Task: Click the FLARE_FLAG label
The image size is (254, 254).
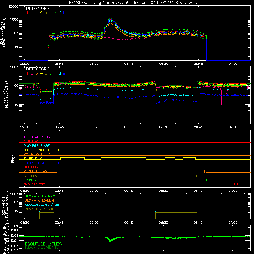Action: coord(33,158)
